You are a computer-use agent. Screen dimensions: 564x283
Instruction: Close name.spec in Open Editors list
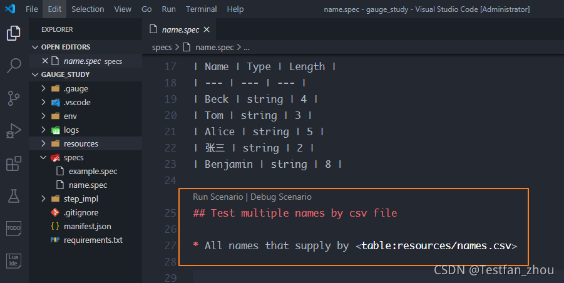(x=45, y=61)
